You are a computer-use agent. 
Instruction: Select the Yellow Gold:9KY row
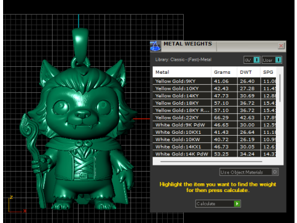[x=214, y=81]
